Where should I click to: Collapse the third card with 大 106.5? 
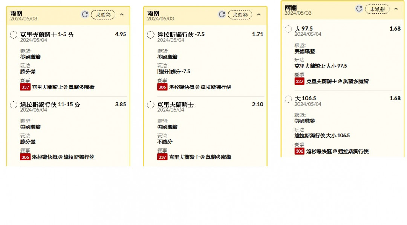pos(396,9)
